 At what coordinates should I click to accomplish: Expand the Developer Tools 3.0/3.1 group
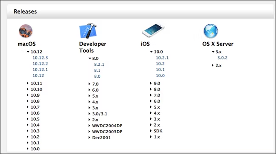89,114
